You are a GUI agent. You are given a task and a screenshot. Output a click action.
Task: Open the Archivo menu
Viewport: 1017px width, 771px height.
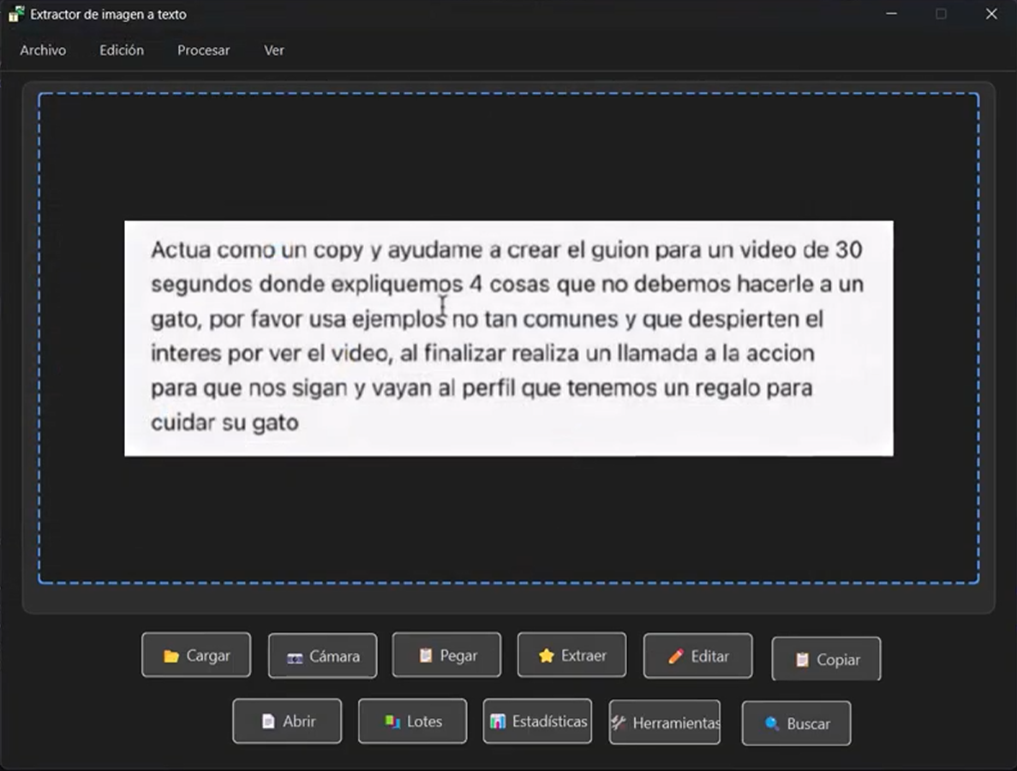[x=43, y=51]
